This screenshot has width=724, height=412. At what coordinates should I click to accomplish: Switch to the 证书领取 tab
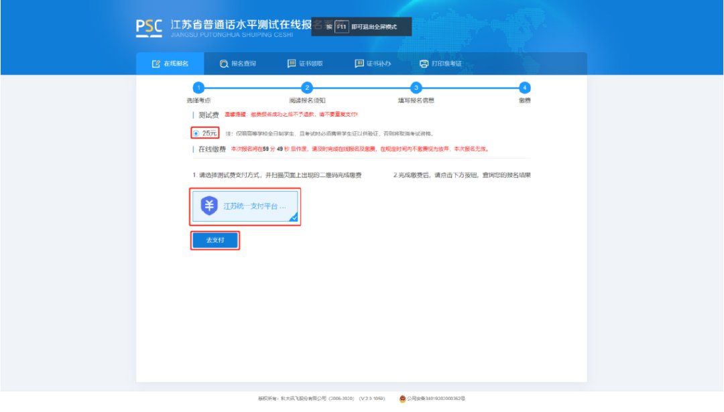click(305, 64)
